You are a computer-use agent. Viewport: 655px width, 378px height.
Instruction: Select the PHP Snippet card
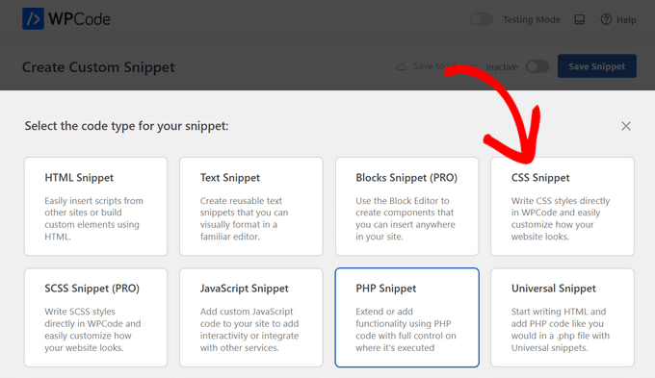click(x=406, y=317)
